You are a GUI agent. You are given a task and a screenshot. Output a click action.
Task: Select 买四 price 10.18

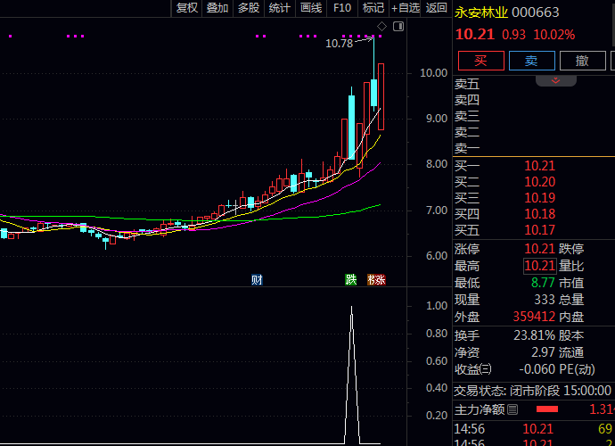(540, 214)
